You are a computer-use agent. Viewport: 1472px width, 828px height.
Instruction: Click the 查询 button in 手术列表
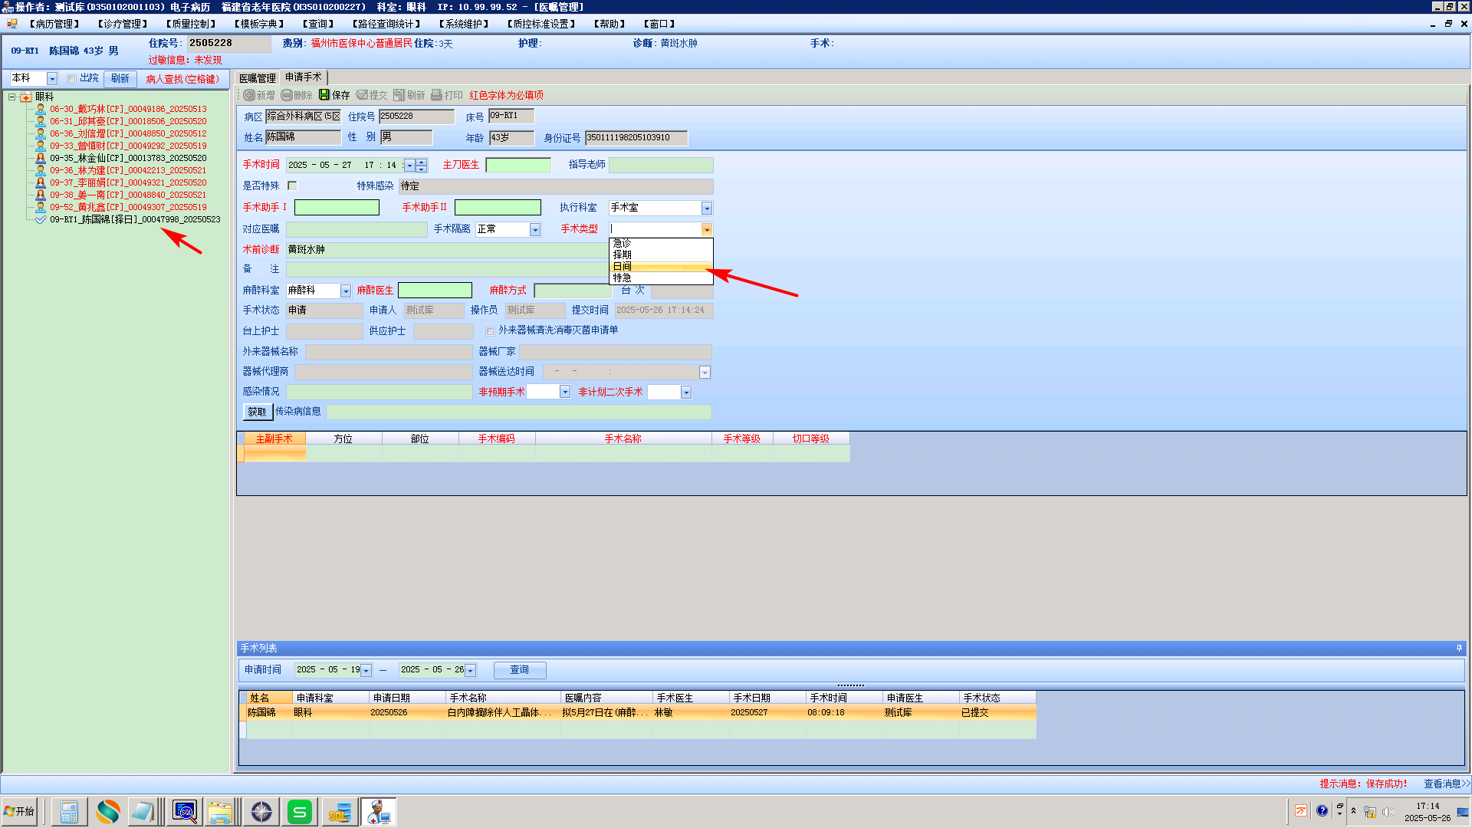[x=520, y=669]
